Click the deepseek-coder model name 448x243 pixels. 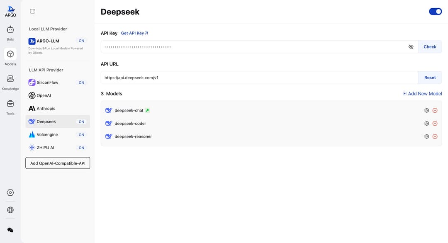click(130, 124)
